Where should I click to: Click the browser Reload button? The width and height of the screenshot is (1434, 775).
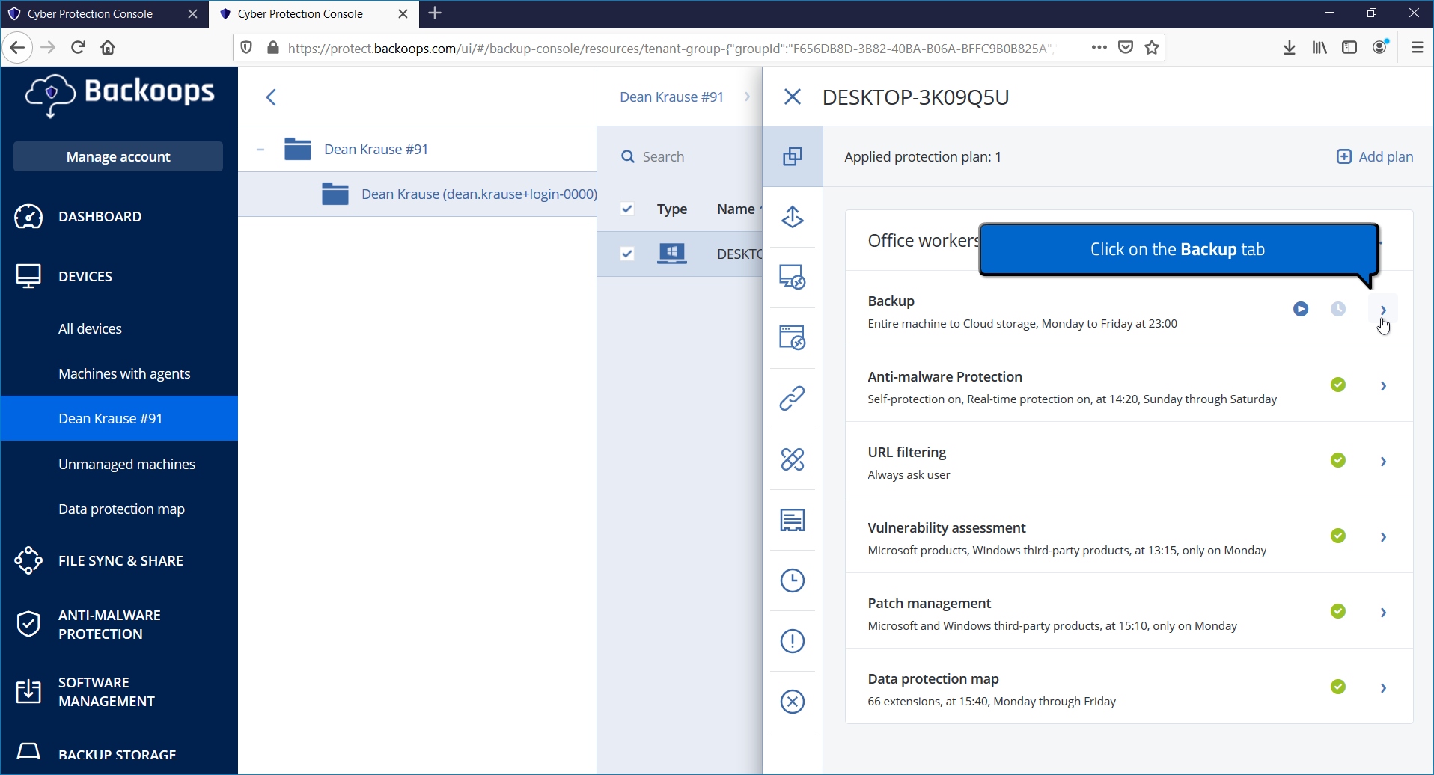click(78, 47)
